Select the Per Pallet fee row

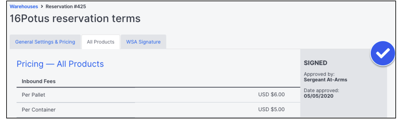153,95
